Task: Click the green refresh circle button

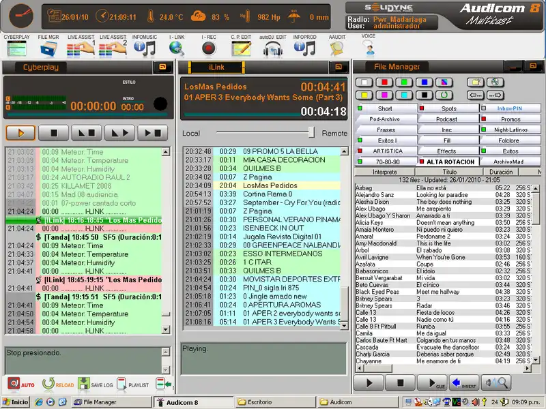Action: (444, 95)
